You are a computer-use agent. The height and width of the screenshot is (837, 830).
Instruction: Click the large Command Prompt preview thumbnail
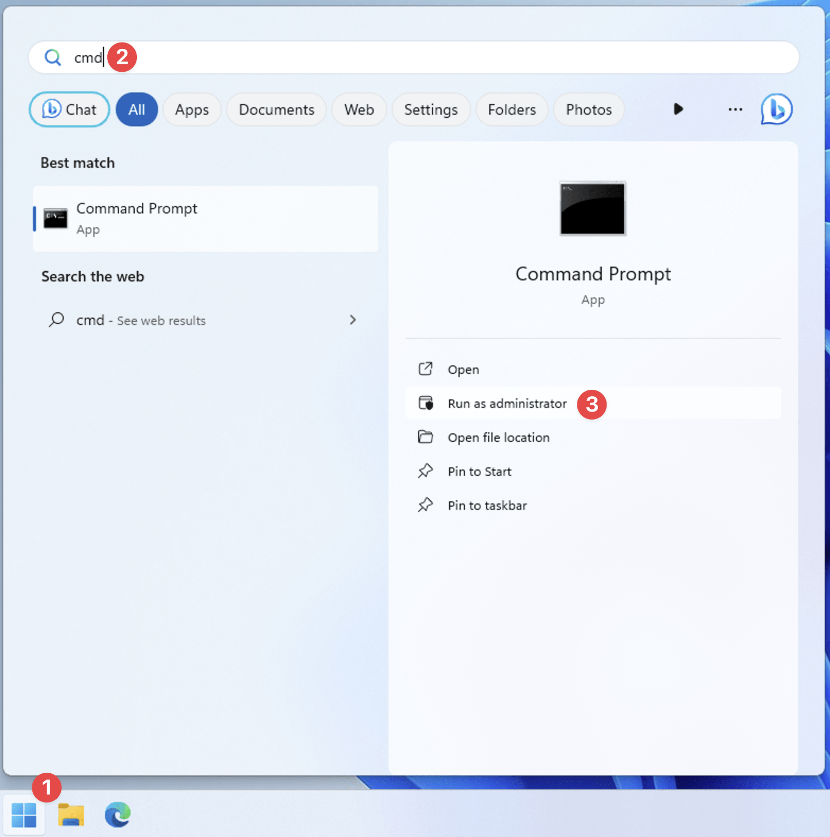click(593, 208)
